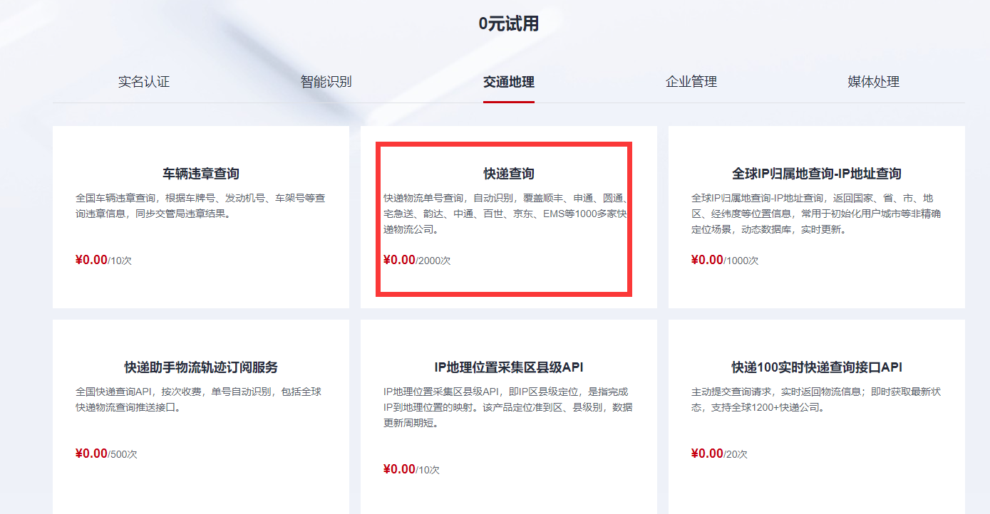
Task: Click the IP地理位置采集区县级API description paragraph
Action: [507, 407]
